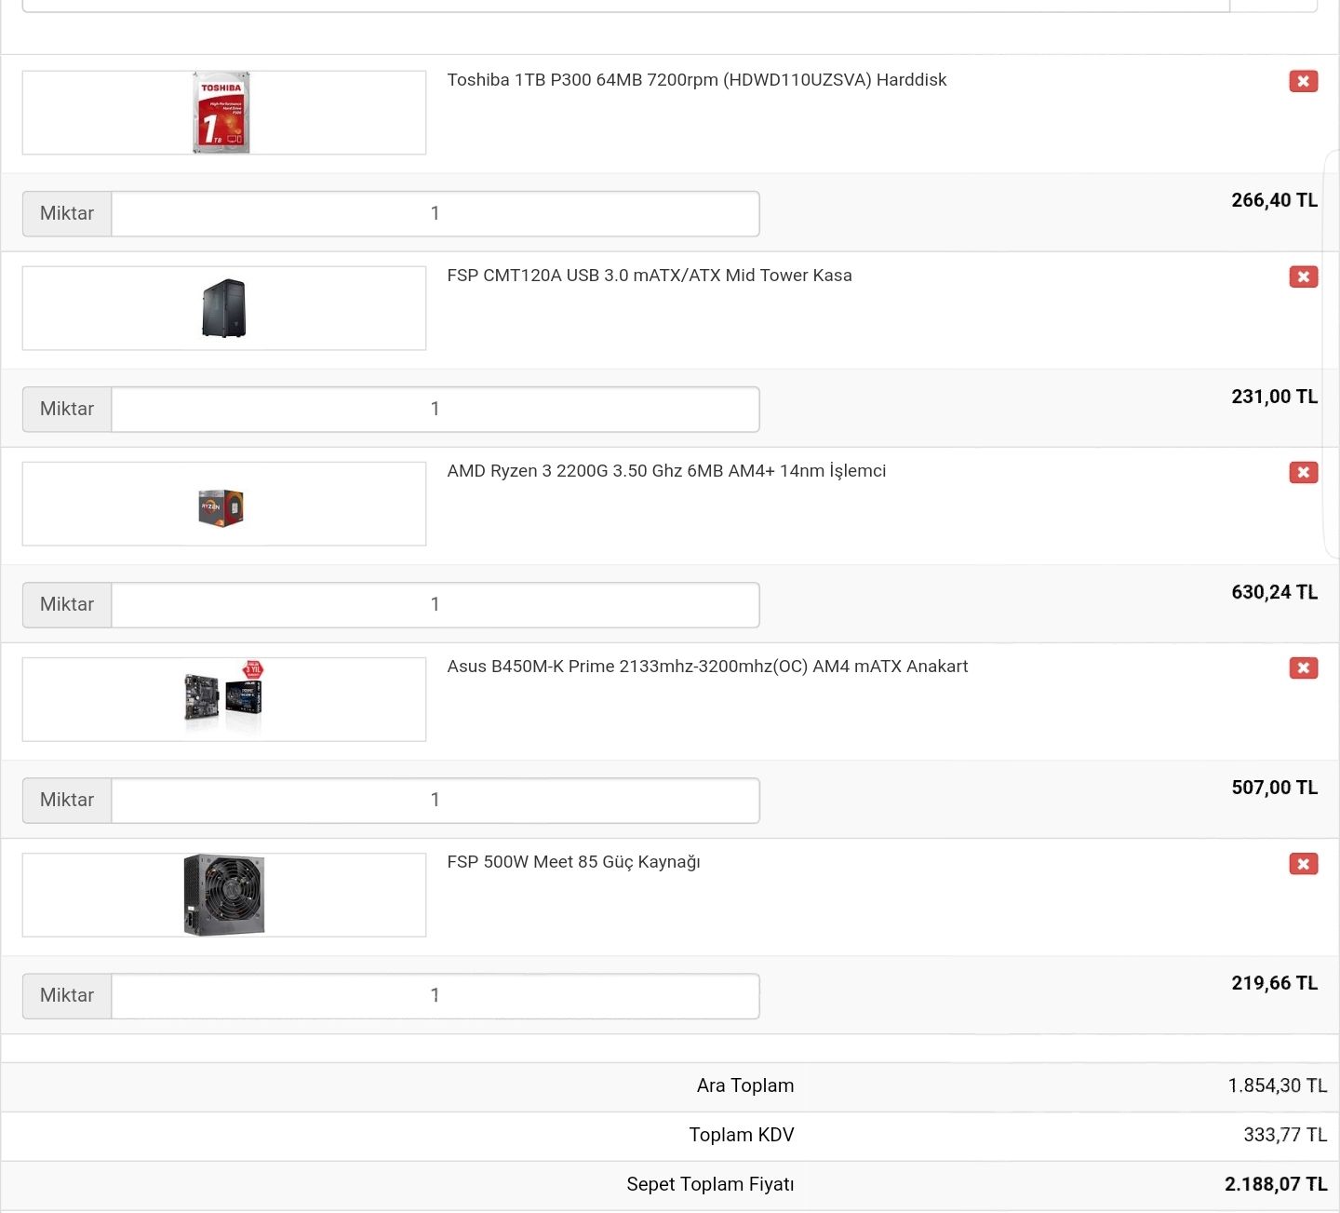Screen dimensions: 1340x1213
Task: Open Toshiba 1TB P300 Harddisk product page
Action: tap(697, 80)
